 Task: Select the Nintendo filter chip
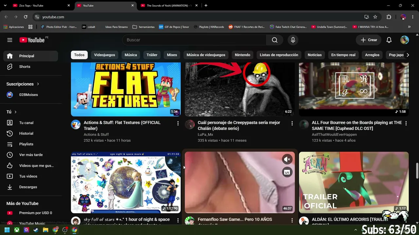[x=243, y=55]
